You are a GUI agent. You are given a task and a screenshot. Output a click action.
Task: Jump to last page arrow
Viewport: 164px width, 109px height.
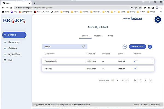pyautogui.click(x=150, y=80)
